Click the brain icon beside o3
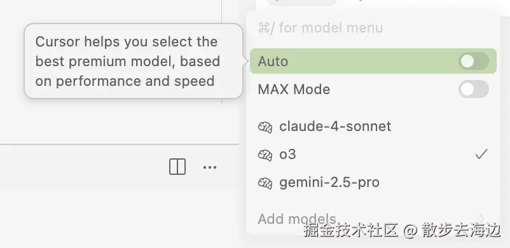 point(265,155)
